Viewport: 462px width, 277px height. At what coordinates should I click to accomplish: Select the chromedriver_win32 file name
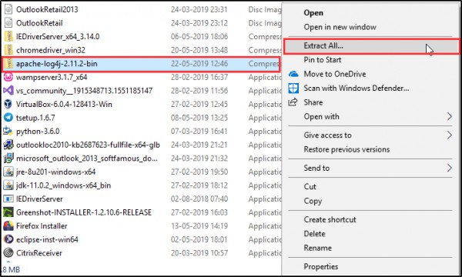[x=51, y=50]
